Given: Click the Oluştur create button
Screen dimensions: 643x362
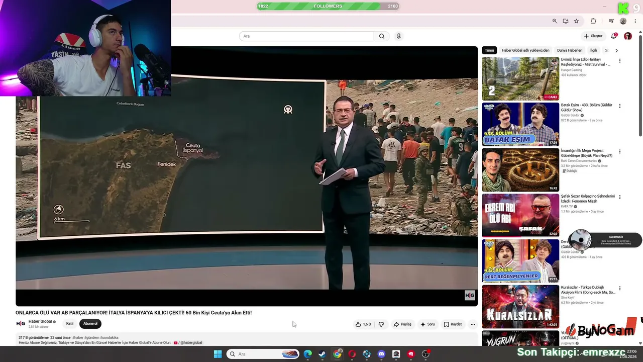Looking at the screenshot, I should point(593,36).
